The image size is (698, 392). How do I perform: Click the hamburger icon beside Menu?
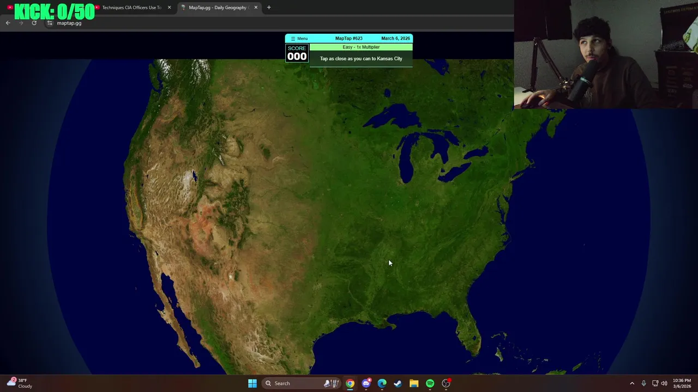pyautogui.click(x=293, y=39)
